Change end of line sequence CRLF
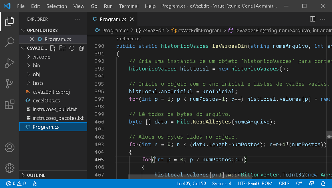The height and width of the screenshot is (188, 332). click(x=284, y=184)
